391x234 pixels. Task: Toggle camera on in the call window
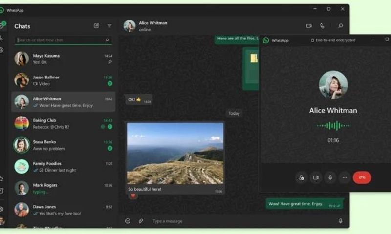316,177
